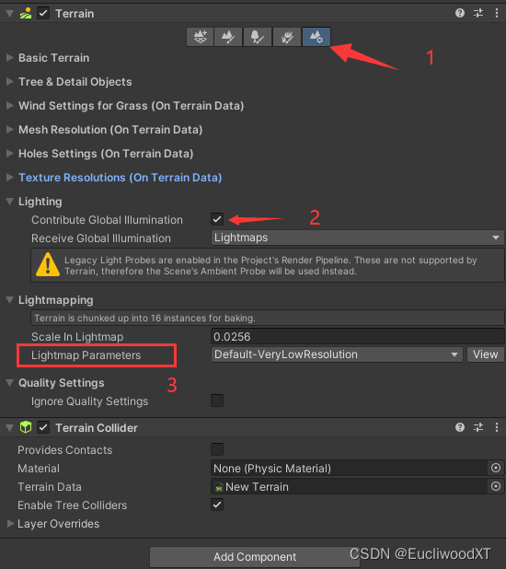Click the Terrain Collider cube icon
Screen dimensions: 506x569
[x=26, y=427]
